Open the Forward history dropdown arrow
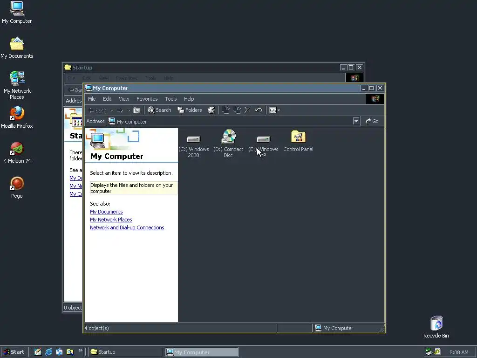Screen dimensions: 477x358 tap(129, 110)
